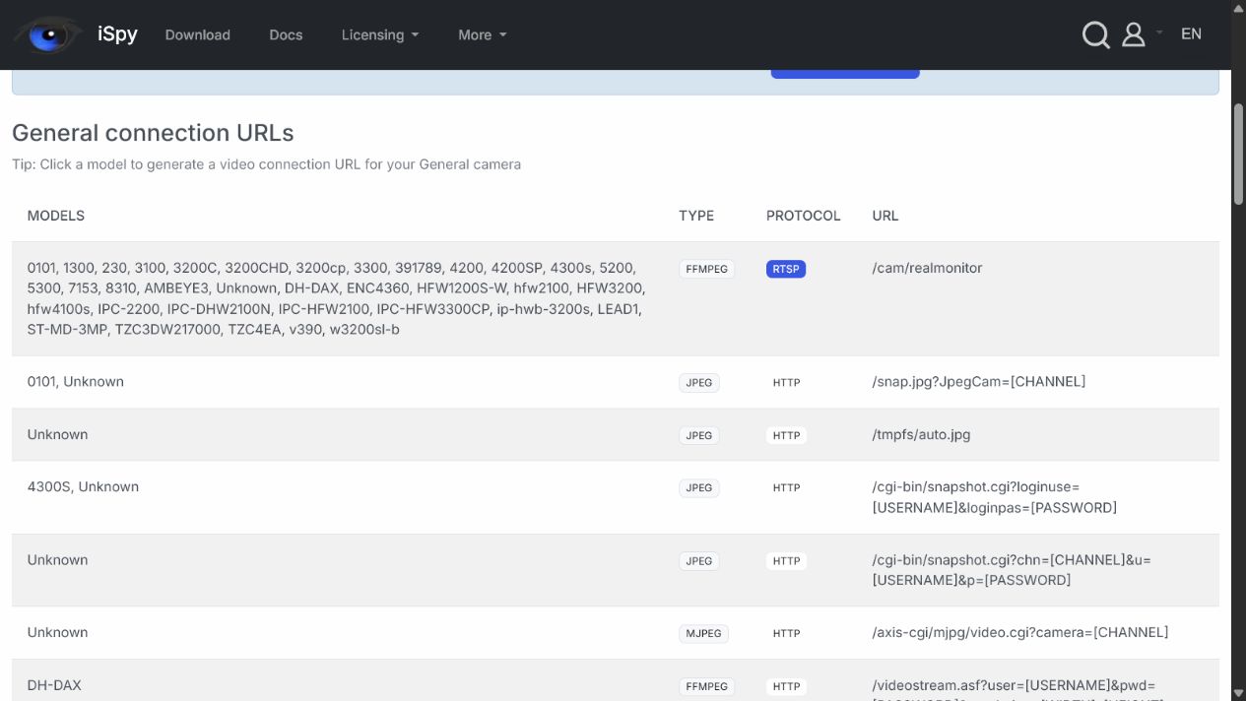Click the MJPEG type badge
This screenshot has height=701, width=1246.
(703, 633)
